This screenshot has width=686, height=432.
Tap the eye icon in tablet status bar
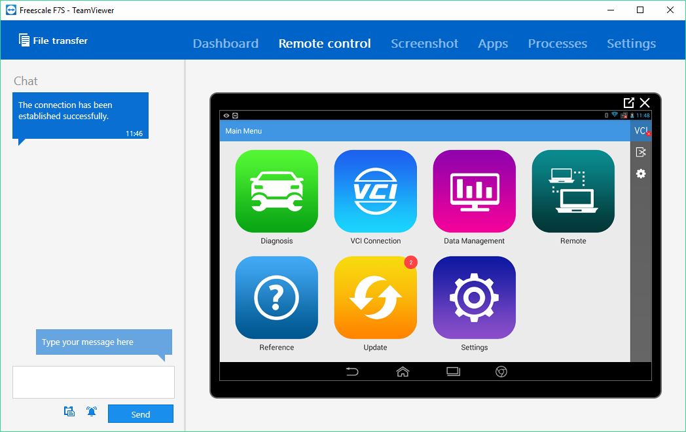coord(226,116)
